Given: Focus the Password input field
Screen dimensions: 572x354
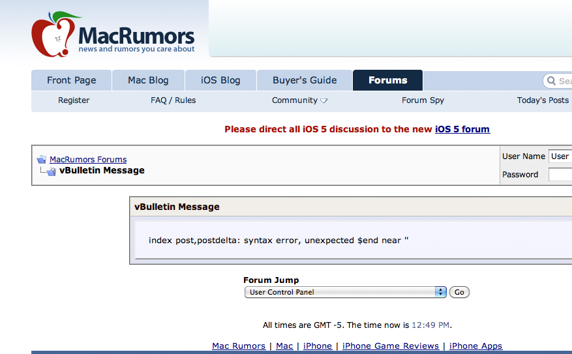Looking at the screenshot, I should pos(560,175).
